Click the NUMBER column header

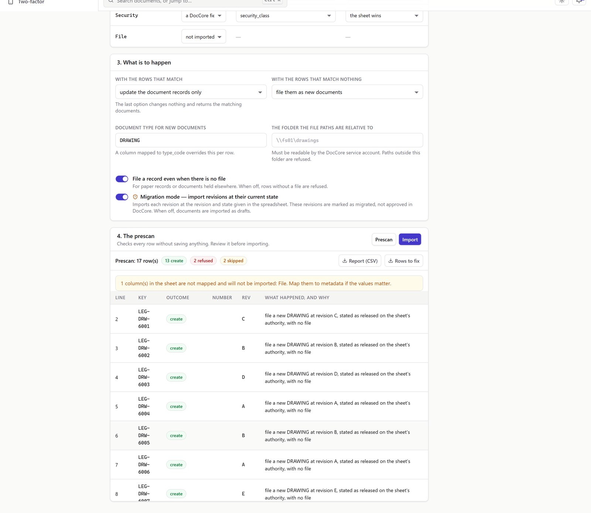222,298
